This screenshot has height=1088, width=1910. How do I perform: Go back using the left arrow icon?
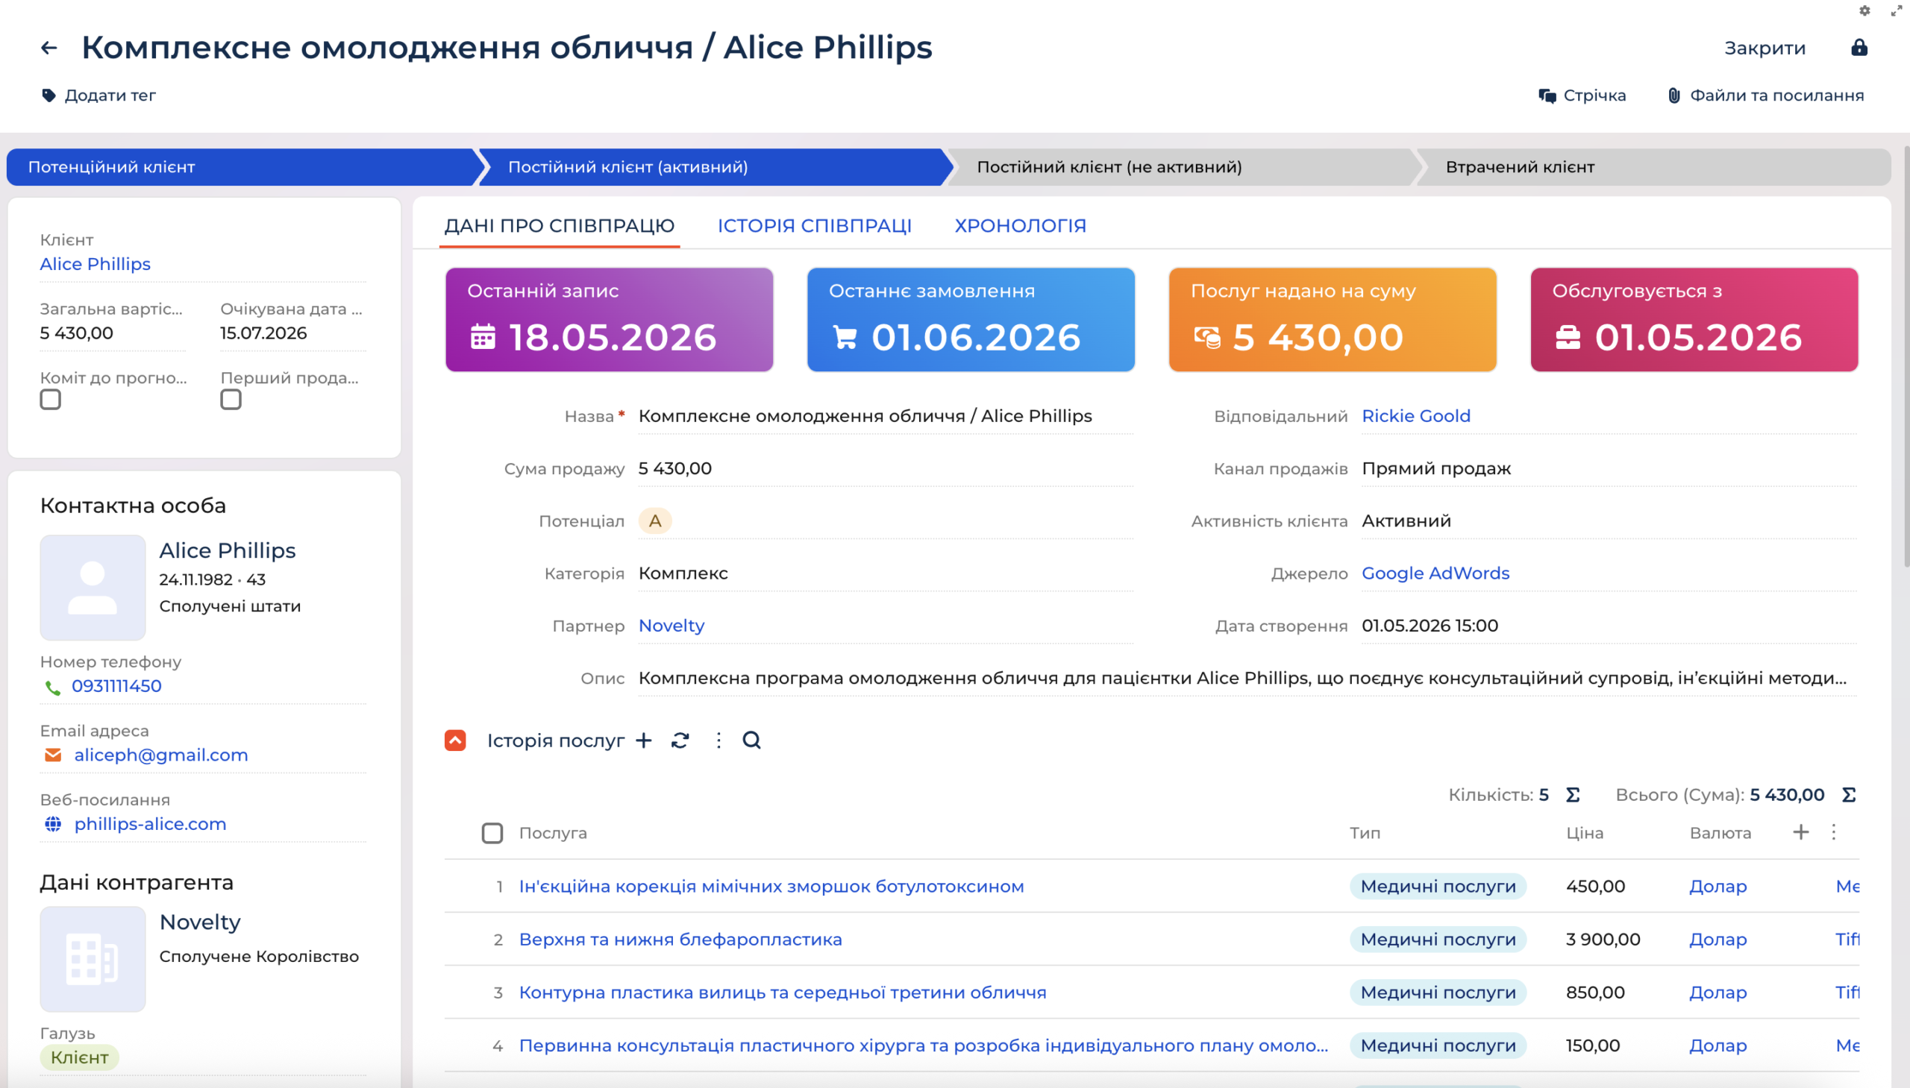(49, 48)
